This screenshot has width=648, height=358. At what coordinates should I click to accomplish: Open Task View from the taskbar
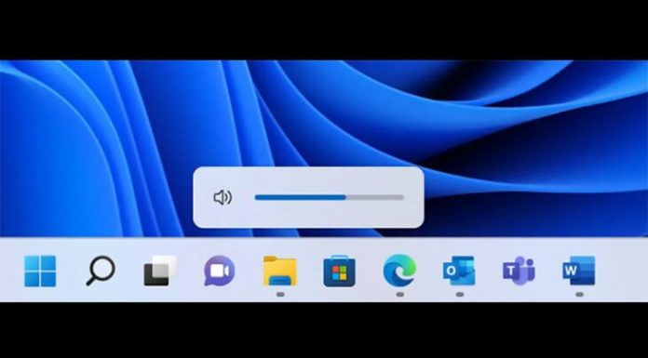click(160, 271)
